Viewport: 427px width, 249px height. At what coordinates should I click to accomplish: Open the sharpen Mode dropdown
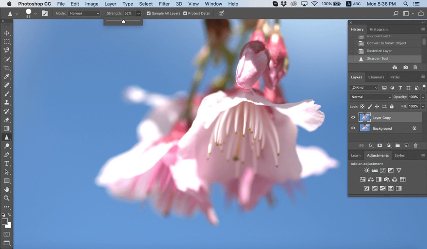coord(84,13)
